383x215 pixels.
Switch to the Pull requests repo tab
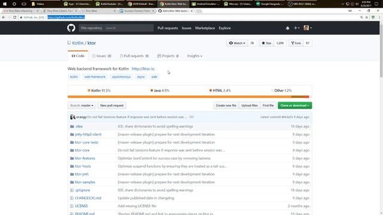134,56
